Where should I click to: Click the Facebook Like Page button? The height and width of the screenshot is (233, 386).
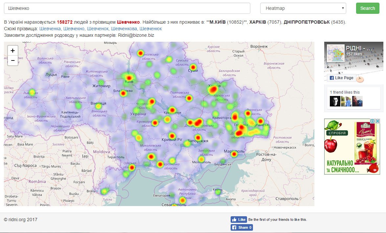click(x=342, y=78)
